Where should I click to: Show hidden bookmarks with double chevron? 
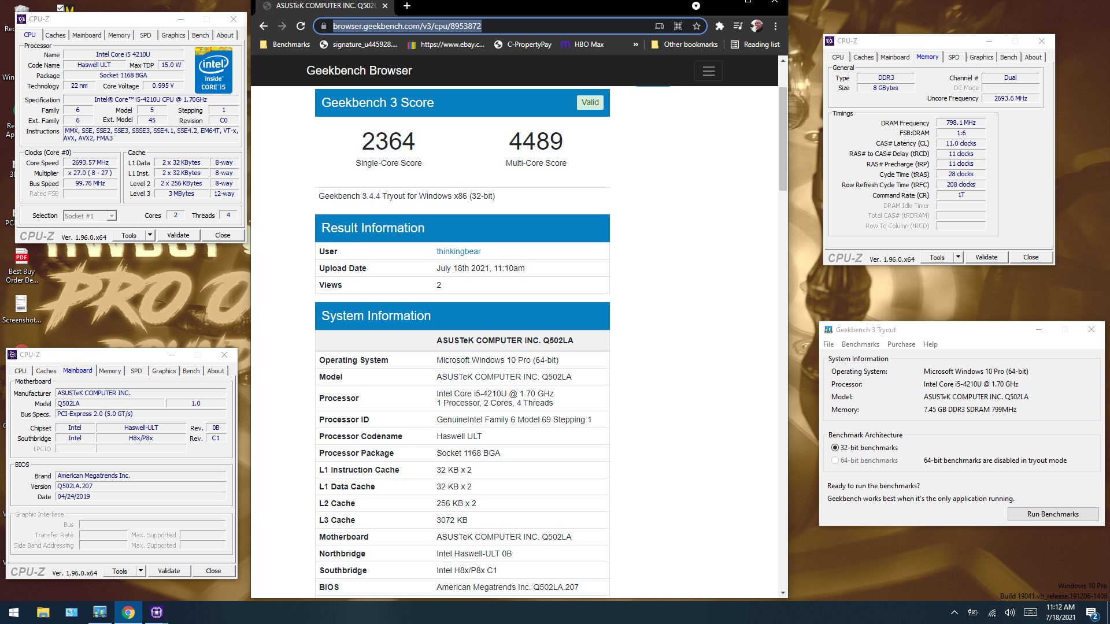[x=635, y=44]
